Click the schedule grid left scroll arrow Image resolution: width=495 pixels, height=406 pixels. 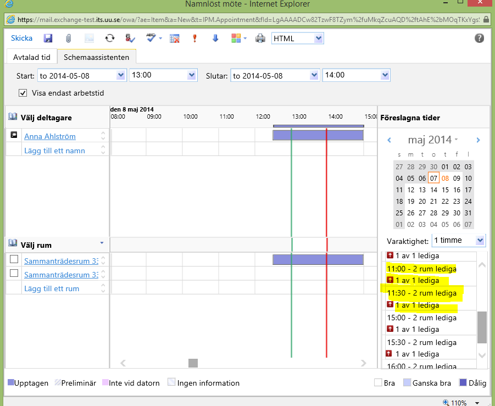coord(123,363)
